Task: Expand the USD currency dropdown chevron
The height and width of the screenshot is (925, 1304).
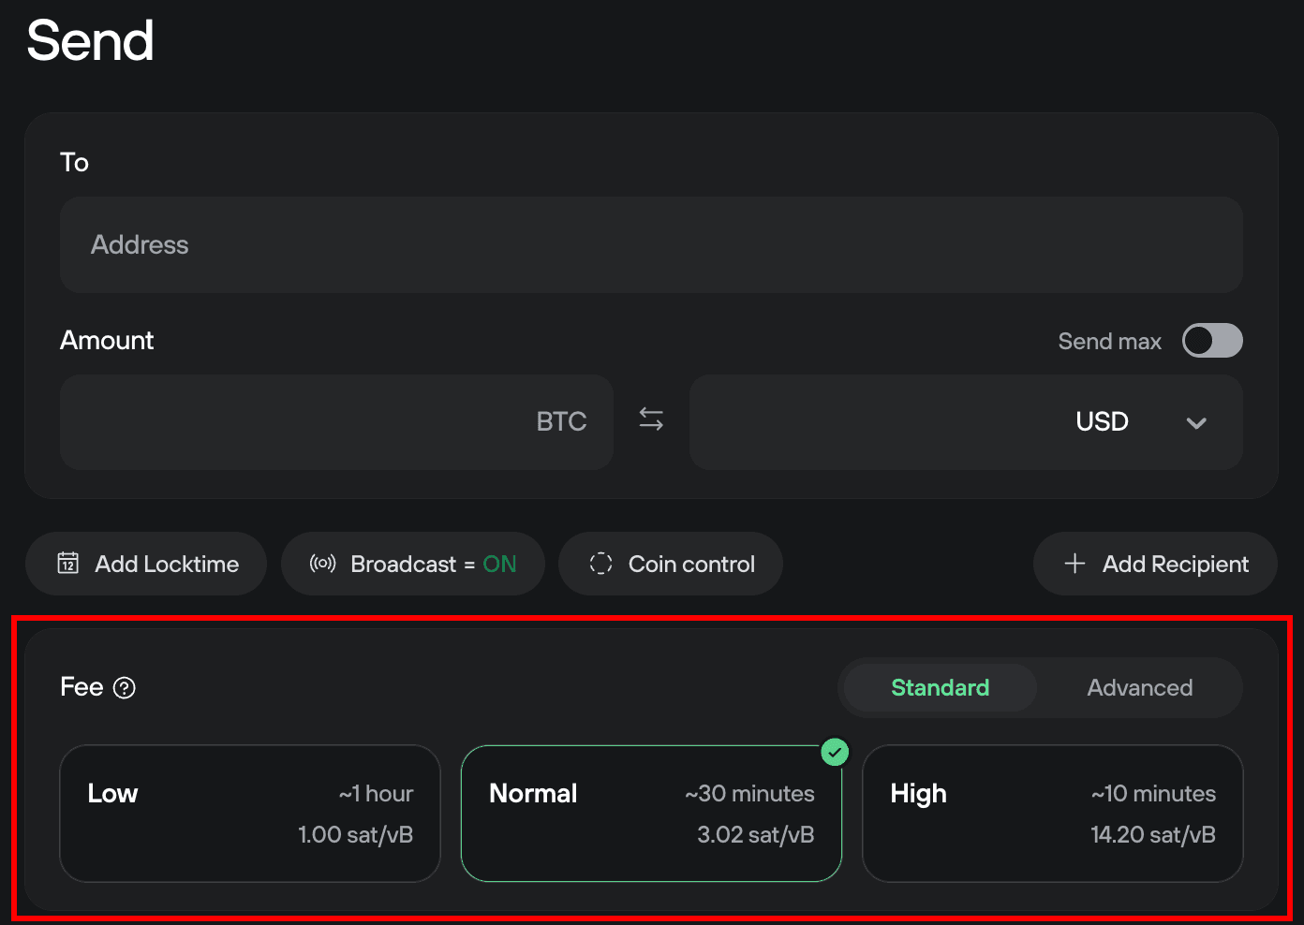Action: pyautogui.click(x=1195, y=422)
